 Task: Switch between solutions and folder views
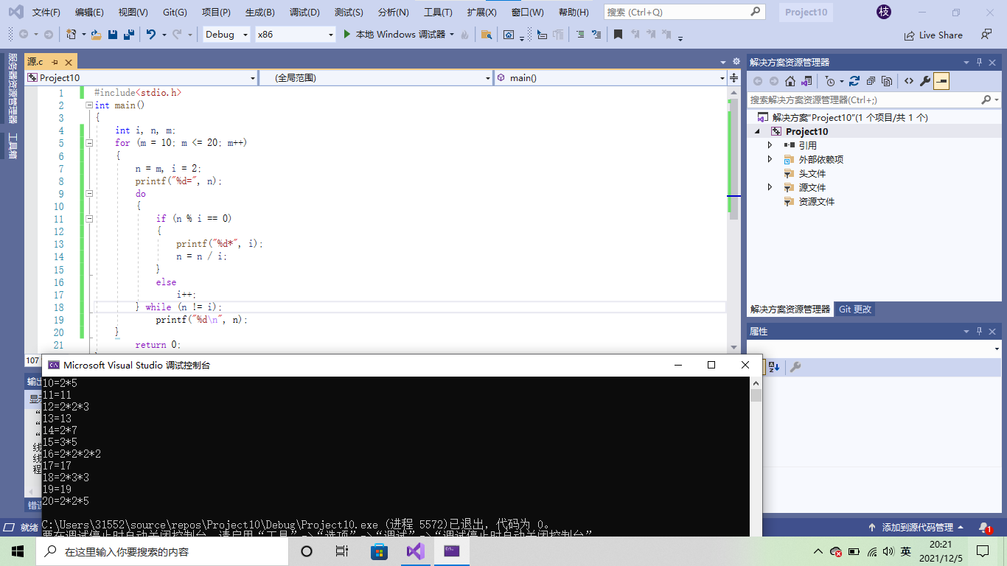pos(807,81)
